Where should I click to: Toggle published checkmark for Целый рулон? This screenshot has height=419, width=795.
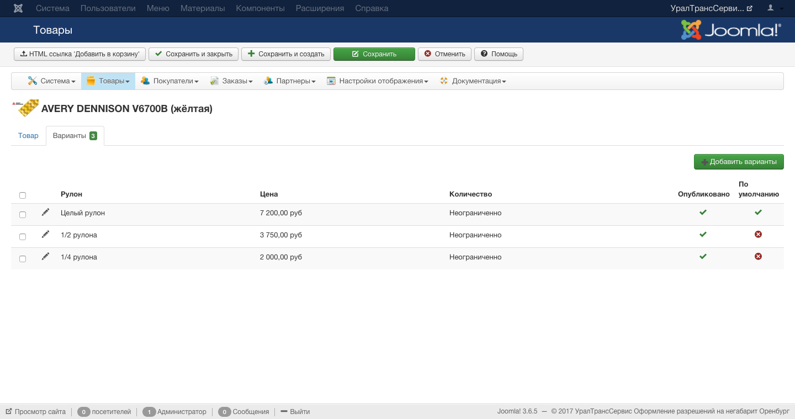(x=703, y=213)
